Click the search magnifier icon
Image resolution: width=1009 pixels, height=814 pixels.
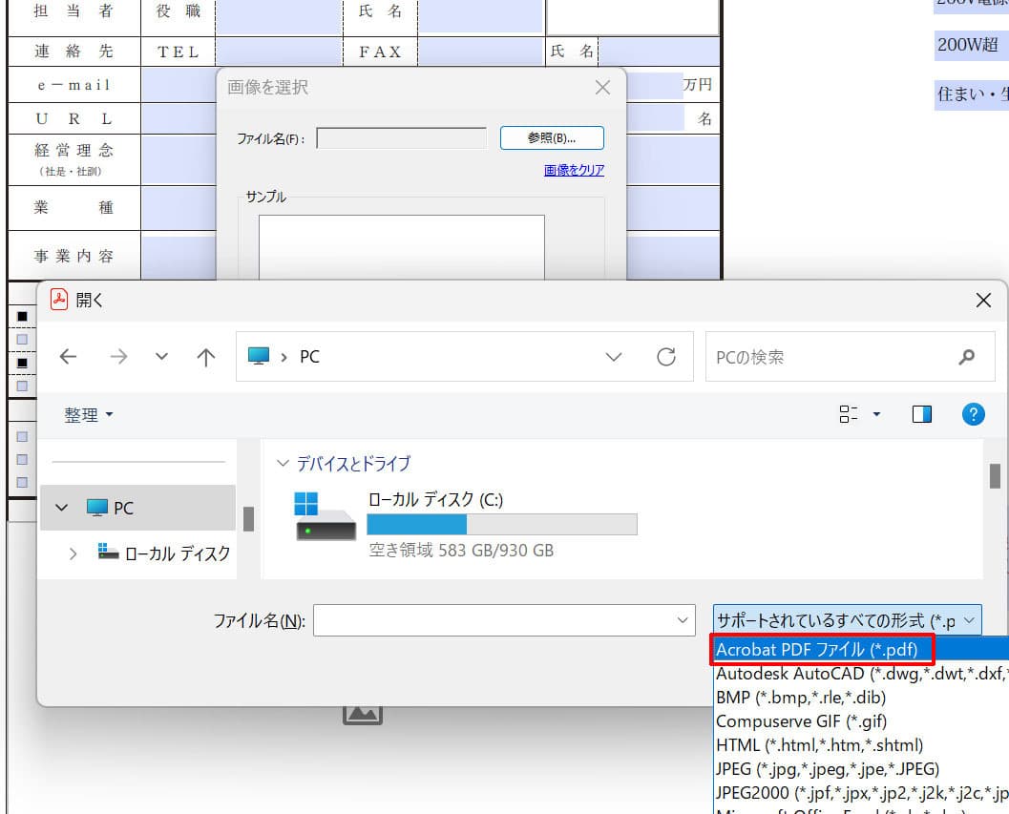point(967,357)
